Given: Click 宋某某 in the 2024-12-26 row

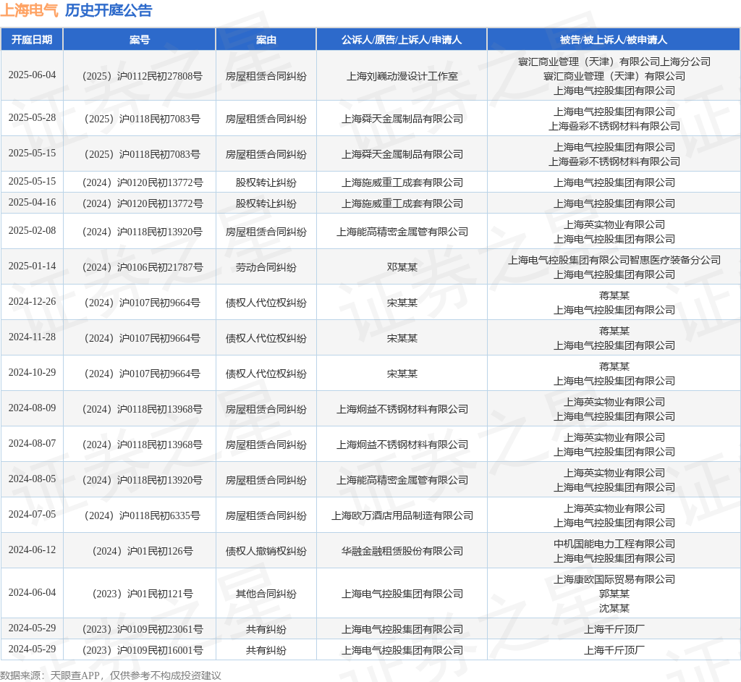Looking at the screenshot, I should (402, 303).
